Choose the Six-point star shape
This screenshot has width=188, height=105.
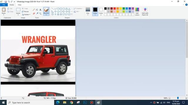tap(61, 14)
